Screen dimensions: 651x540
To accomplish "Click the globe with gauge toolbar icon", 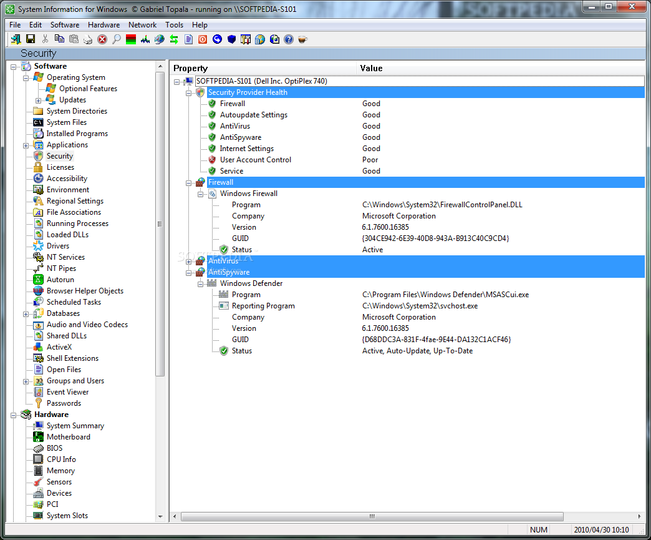I will tap(160, 39).
